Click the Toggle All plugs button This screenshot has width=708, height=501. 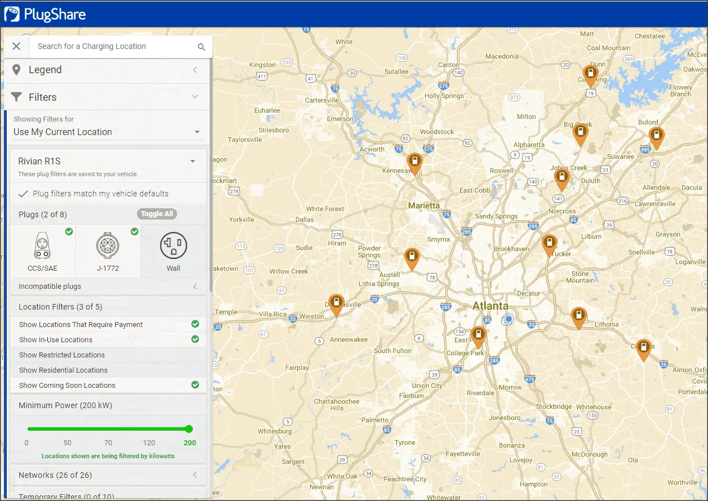[x=157, y=214]
